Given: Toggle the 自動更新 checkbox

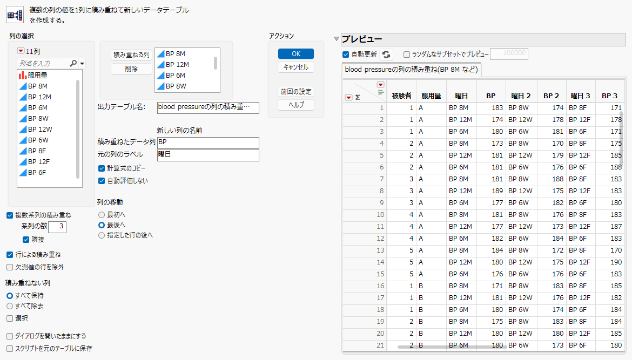Looking at the screenshot, I should [x=345, y=55].
